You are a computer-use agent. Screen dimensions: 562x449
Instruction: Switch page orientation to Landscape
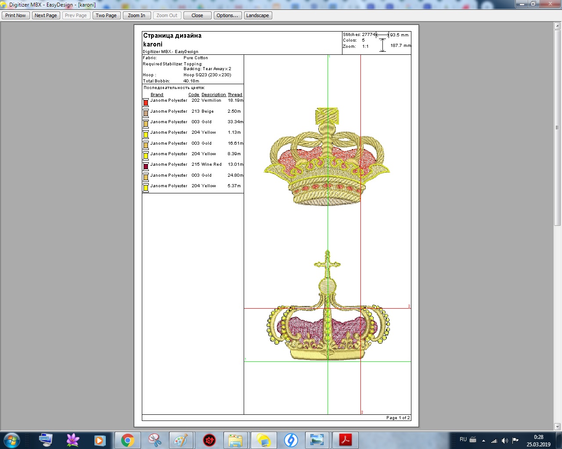click(258, 15)
